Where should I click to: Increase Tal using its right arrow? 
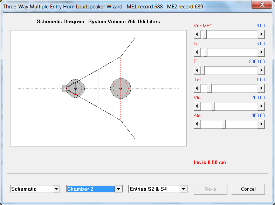click(x=261, y=88)
